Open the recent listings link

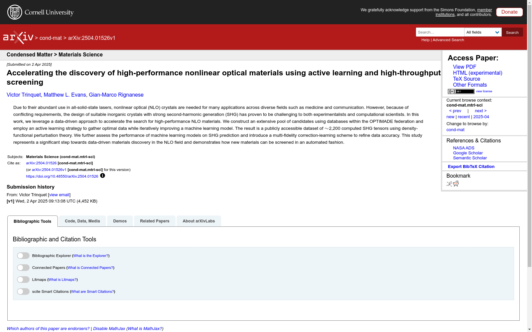point(464,117)
